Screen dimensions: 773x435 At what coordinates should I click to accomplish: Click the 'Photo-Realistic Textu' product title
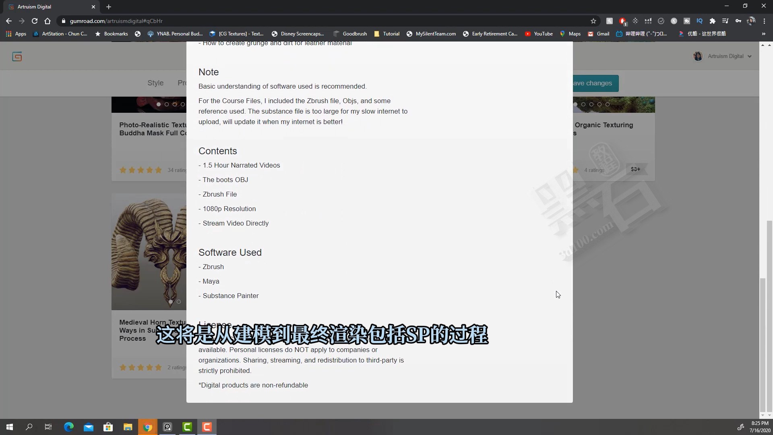153,129
